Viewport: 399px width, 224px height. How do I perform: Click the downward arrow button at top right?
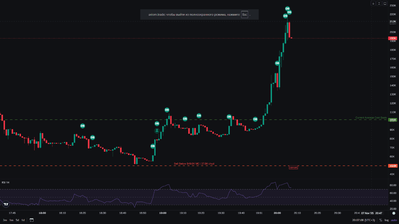tap(373, 4)
